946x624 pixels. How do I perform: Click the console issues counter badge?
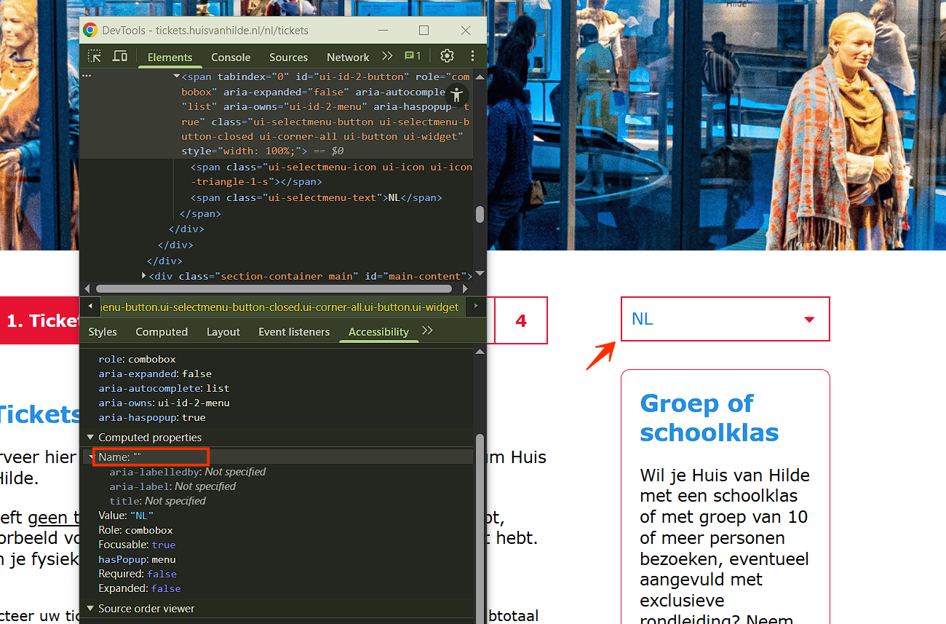click(413, 57)
